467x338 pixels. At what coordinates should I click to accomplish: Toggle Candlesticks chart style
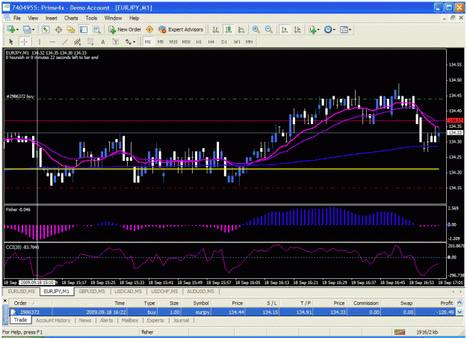tap(229, 29)
